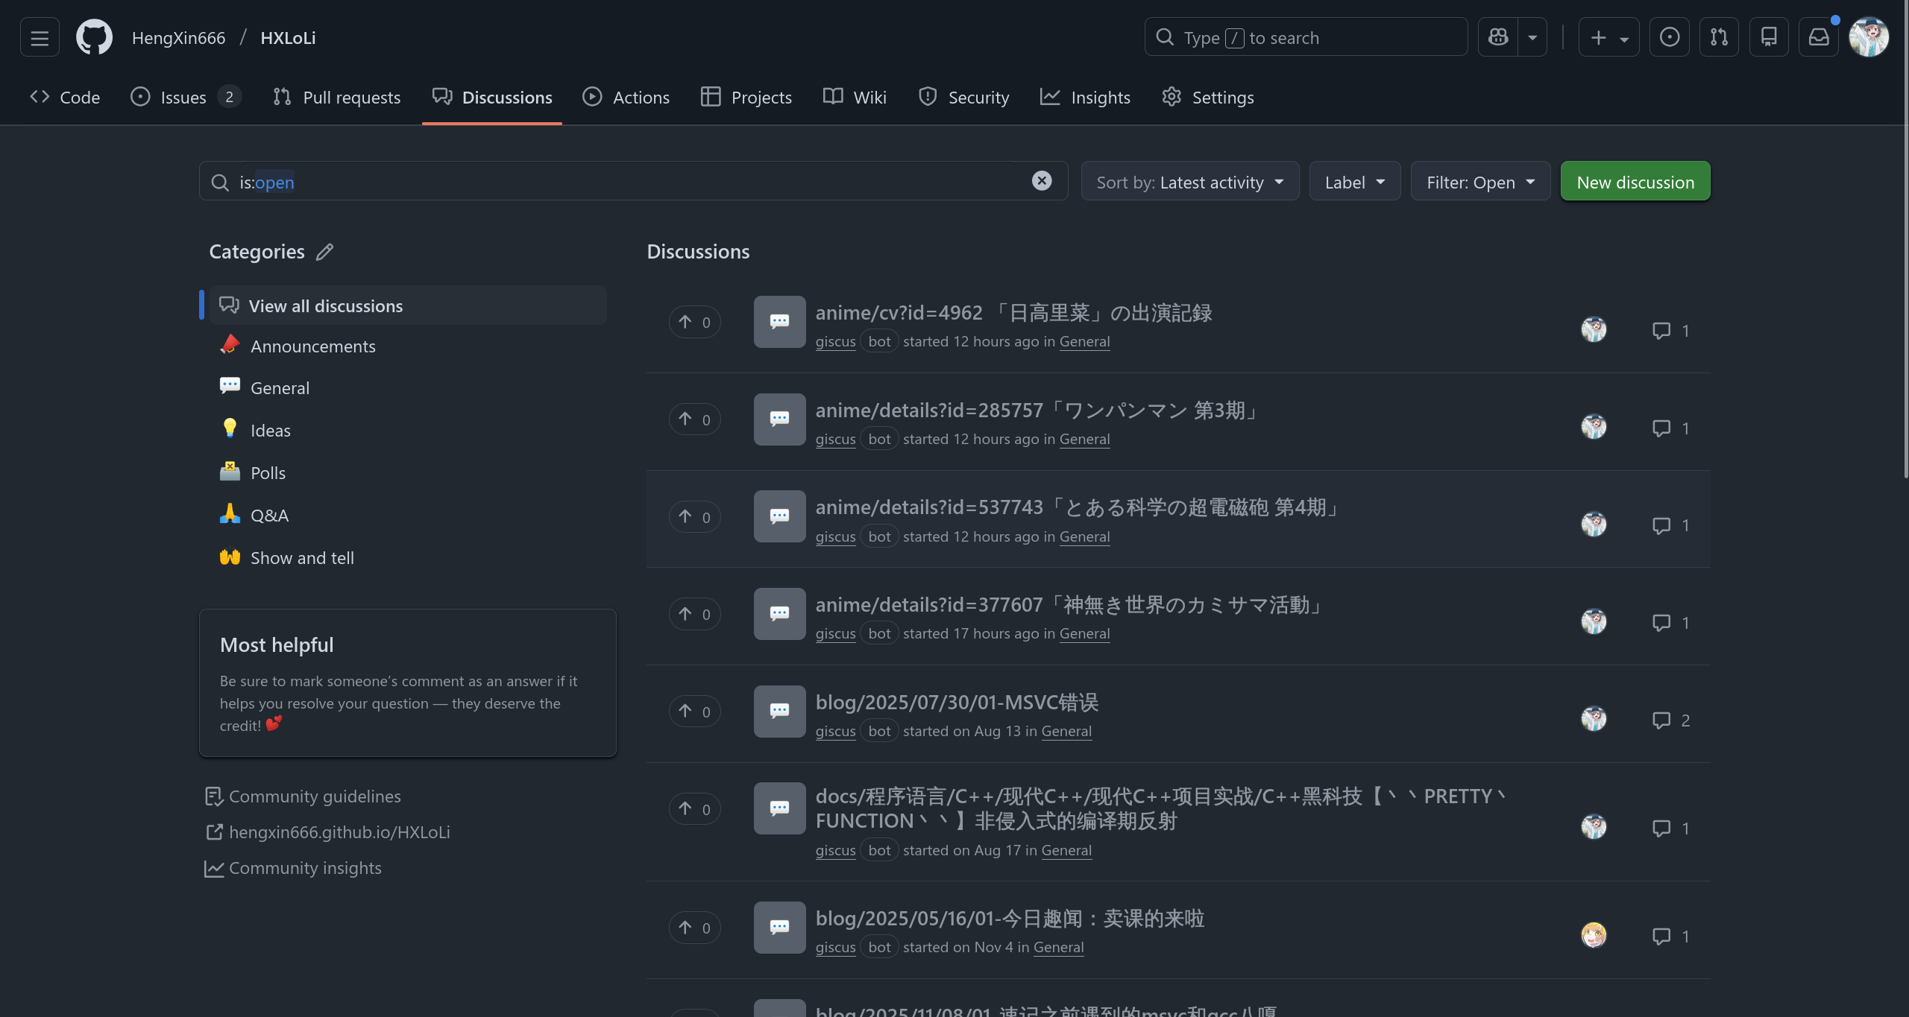Switch to the Actions tab

coord(626,97)
